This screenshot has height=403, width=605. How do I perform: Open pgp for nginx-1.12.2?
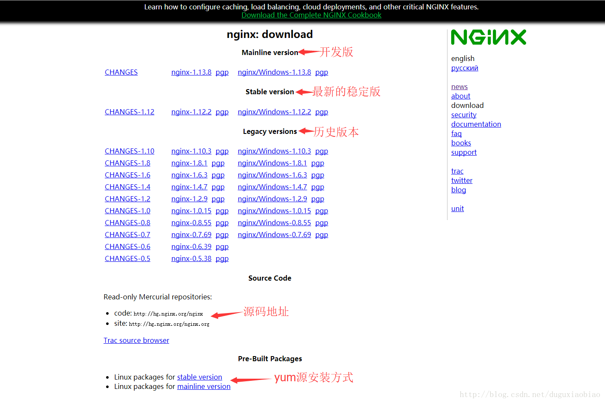pos(222,112)
